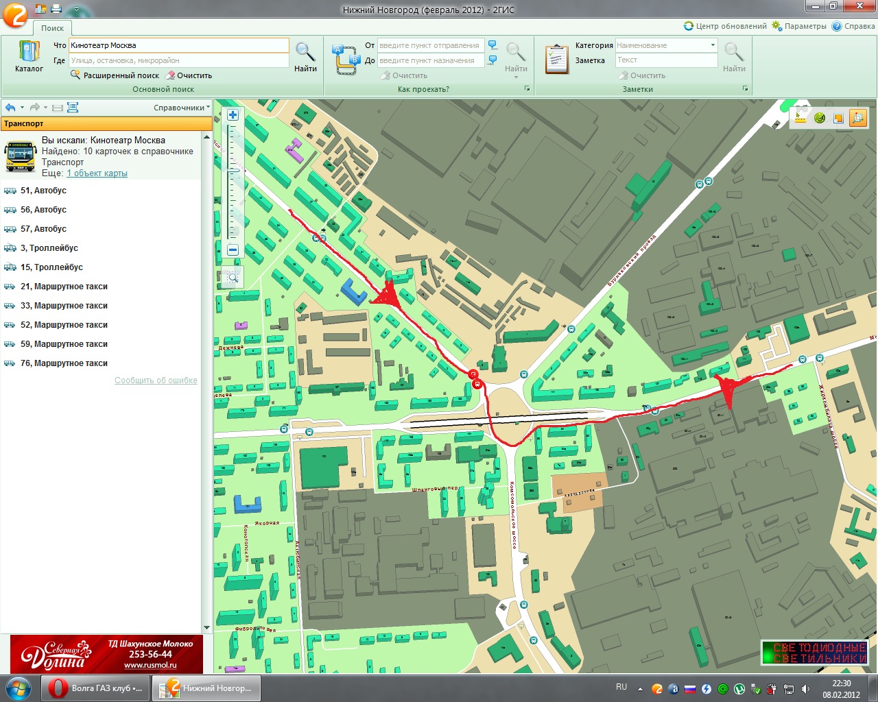Open the 2GIS main application menu orb
878x702 pixels.
15,14
